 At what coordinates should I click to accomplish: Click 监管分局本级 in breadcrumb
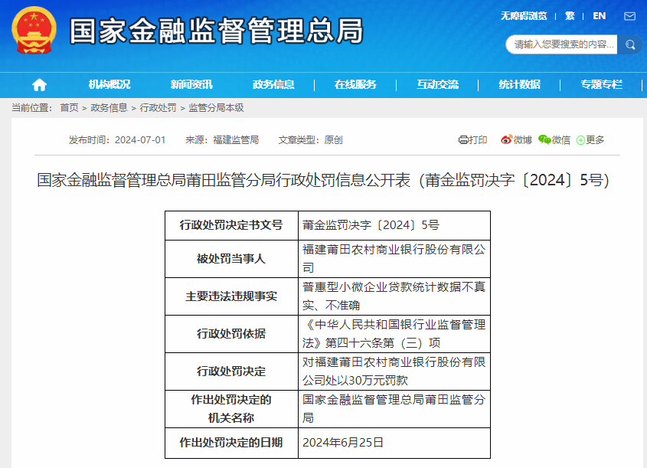click(216, 108)
